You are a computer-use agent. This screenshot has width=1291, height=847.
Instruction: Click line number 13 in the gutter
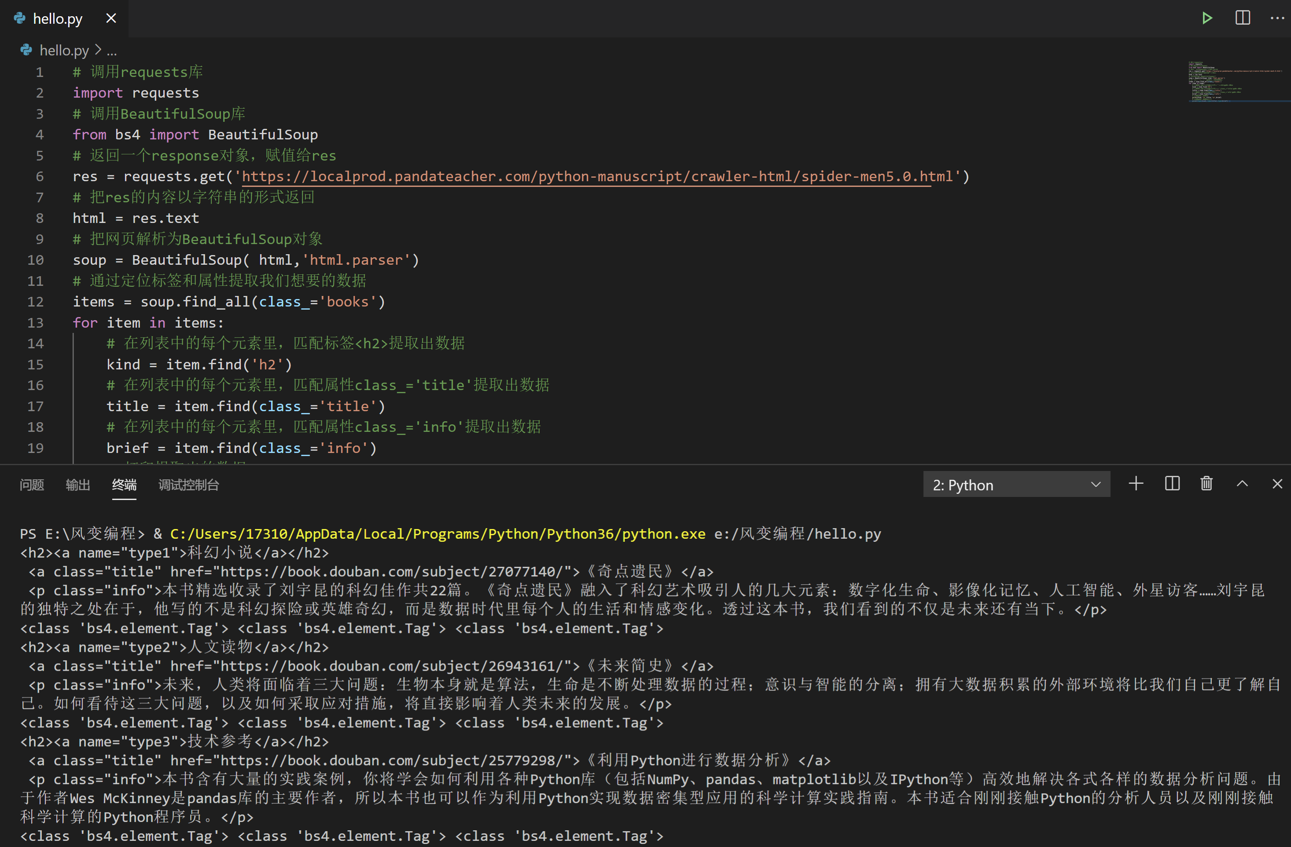(36, 323)
